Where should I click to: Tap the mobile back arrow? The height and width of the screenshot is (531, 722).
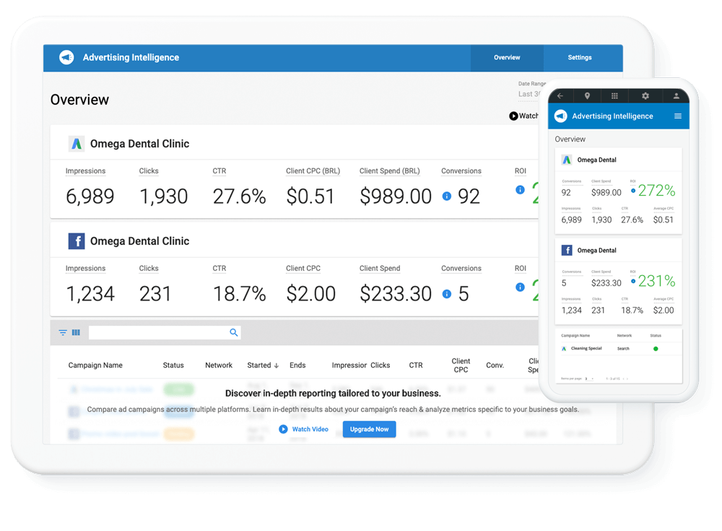point(560,96)
